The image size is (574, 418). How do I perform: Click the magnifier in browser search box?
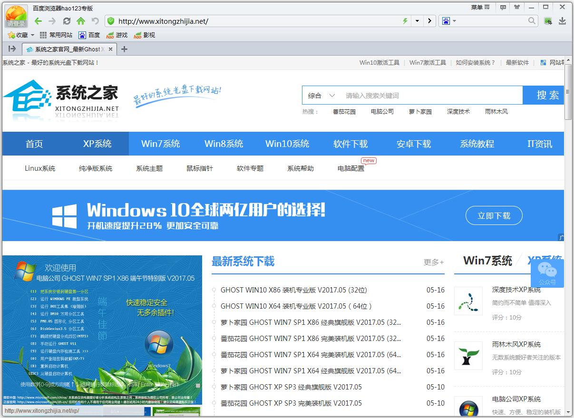coord(532,21)
